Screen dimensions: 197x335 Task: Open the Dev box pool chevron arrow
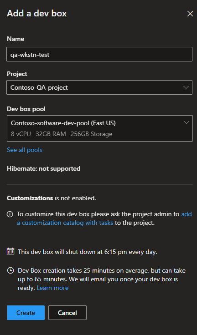click(x=187, y=122)
